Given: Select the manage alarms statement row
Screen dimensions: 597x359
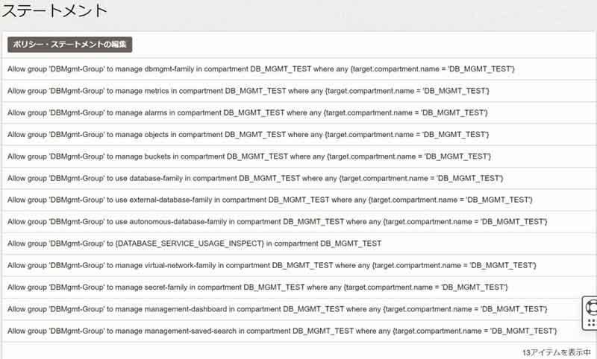Looking at the screenshot, I should point(298,112).
